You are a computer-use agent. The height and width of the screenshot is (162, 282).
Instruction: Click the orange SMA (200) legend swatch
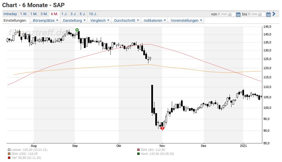click(9, 154)
